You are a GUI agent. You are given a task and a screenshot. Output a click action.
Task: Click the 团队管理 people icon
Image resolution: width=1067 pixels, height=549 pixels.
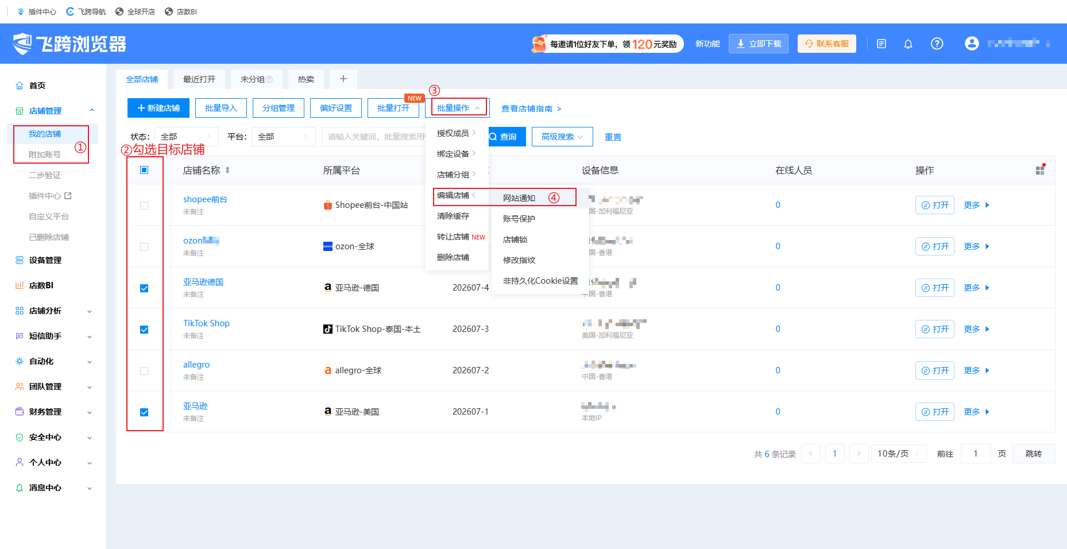[20, 386]
